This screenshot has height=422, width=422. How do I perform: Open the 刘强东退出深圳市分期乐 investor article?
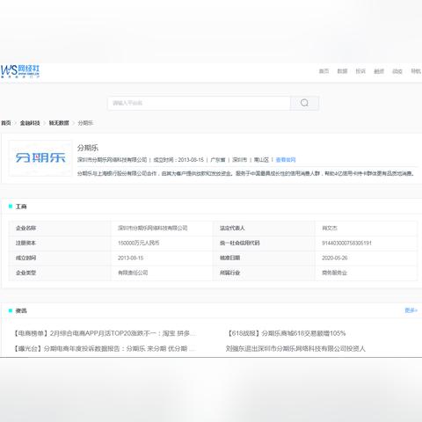[x=295, y=349]
